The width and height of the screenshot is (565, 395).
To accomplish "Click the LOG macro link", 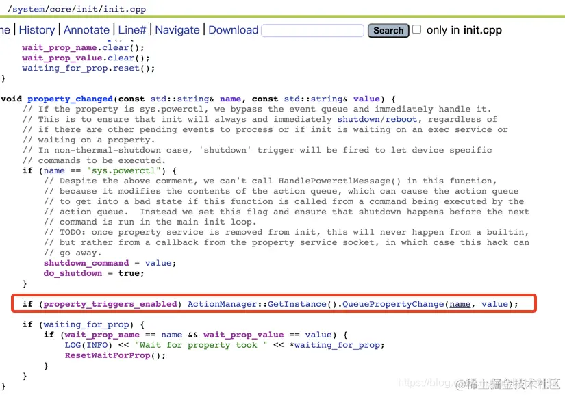I will [x=73, y=345].
